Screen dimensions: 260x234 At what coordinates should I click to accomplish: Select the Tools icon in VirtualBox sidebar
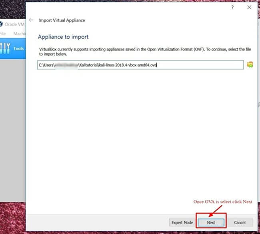pos(5,49)
